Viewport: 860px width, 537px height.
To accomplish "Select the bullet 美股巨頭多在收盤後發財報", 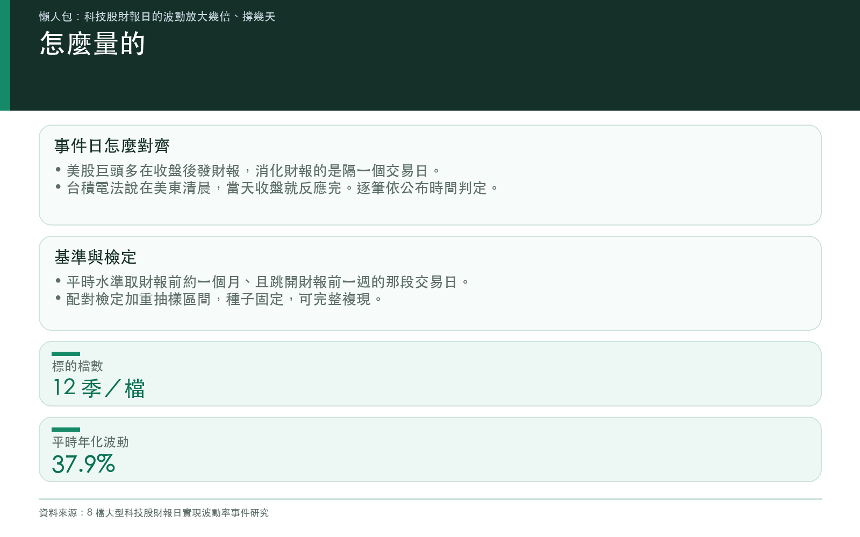I will click(x=248, y=171).
